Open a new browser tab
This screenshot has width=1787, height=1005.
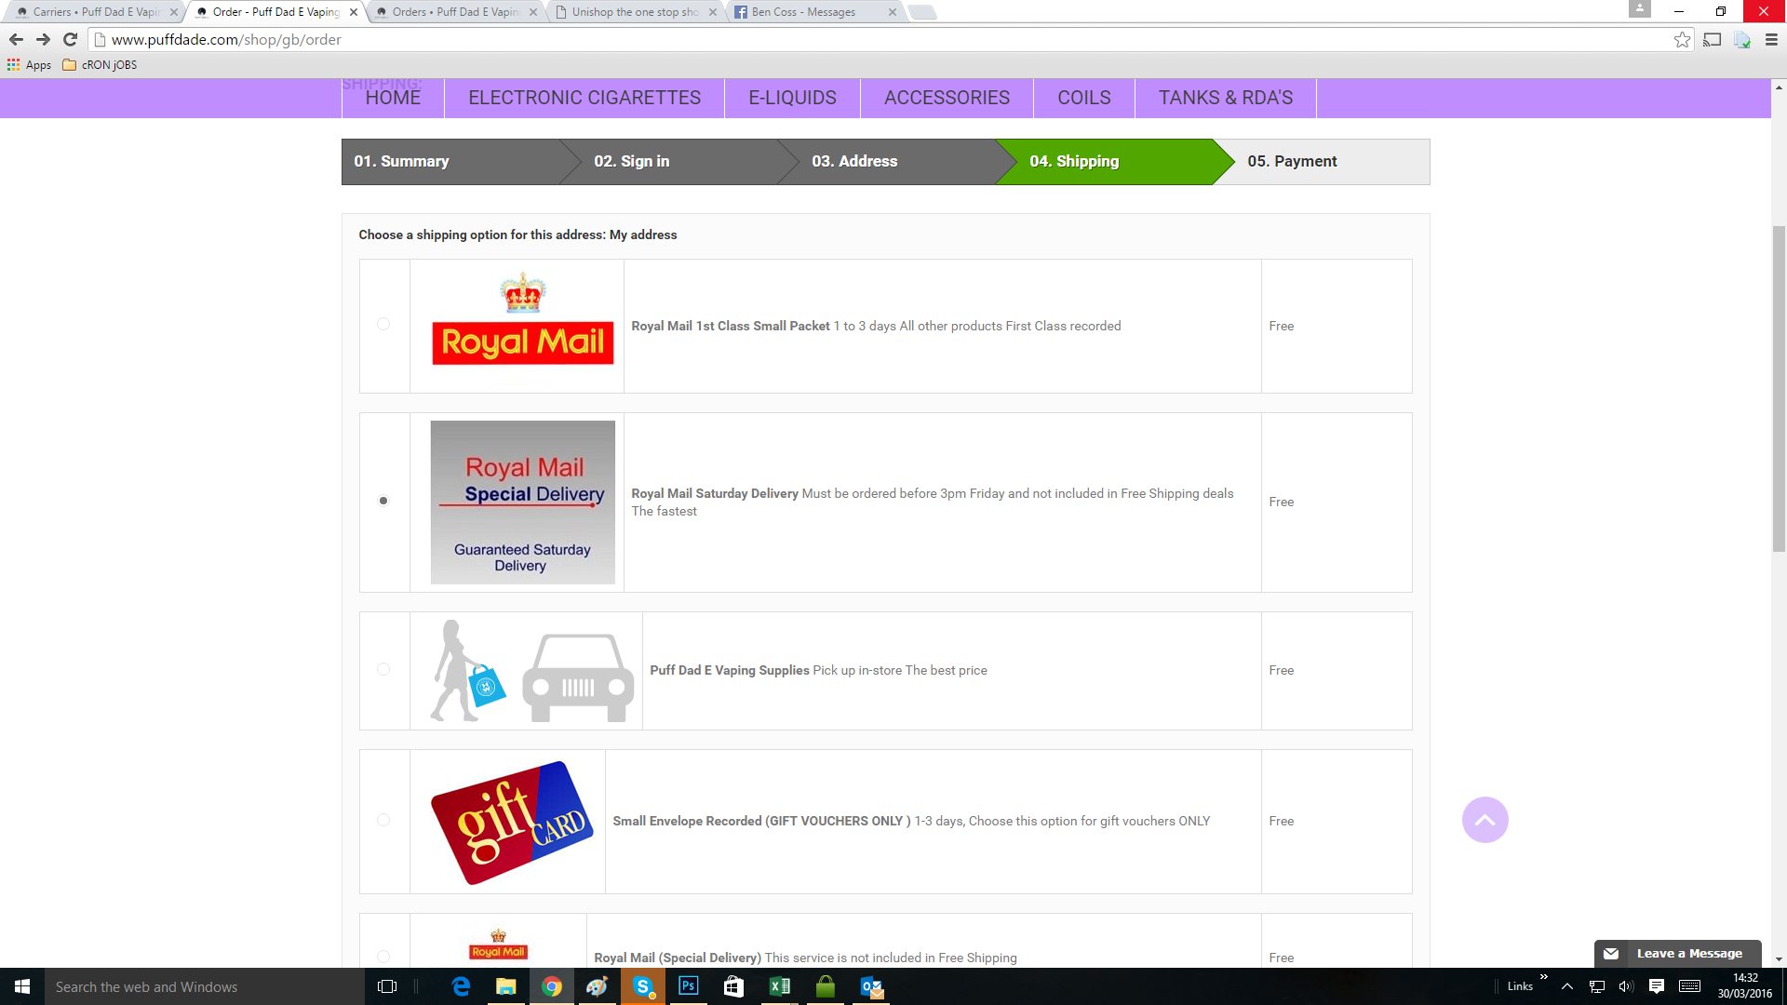click(x=921, y=12)
